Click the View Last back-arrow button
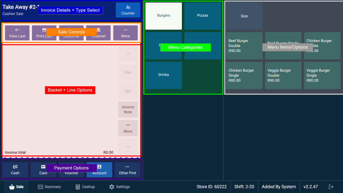Screen dimensions: 343x193 [x=17, y=33]
